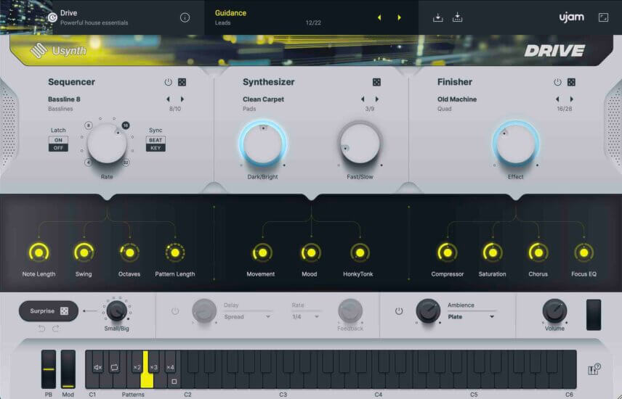Click the save preset as icon
This screenshot has width=622, height=399.
(457, 17)
